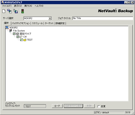Click into the ジョブ・タイトル field
This screenshot has height=115, width=135.
103,18
